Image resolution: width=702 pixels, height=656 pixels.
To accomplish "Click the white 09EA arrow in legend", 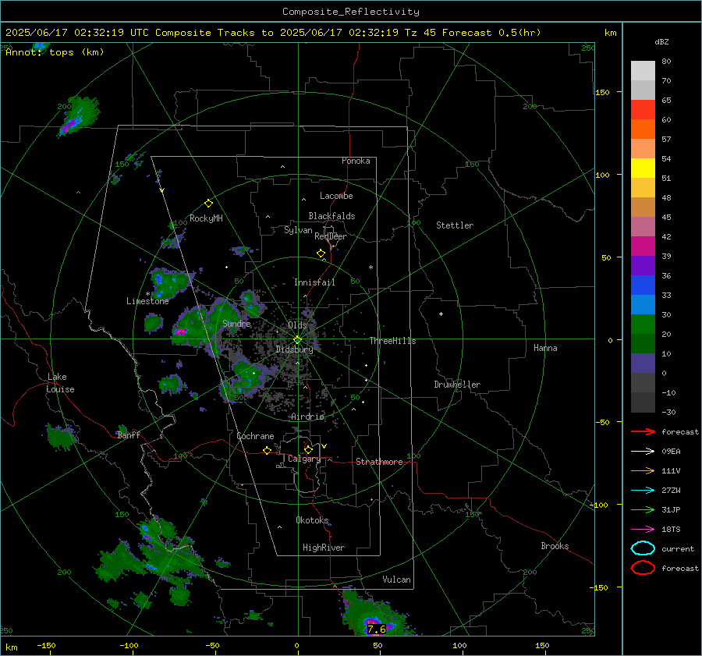I will 643,452.
